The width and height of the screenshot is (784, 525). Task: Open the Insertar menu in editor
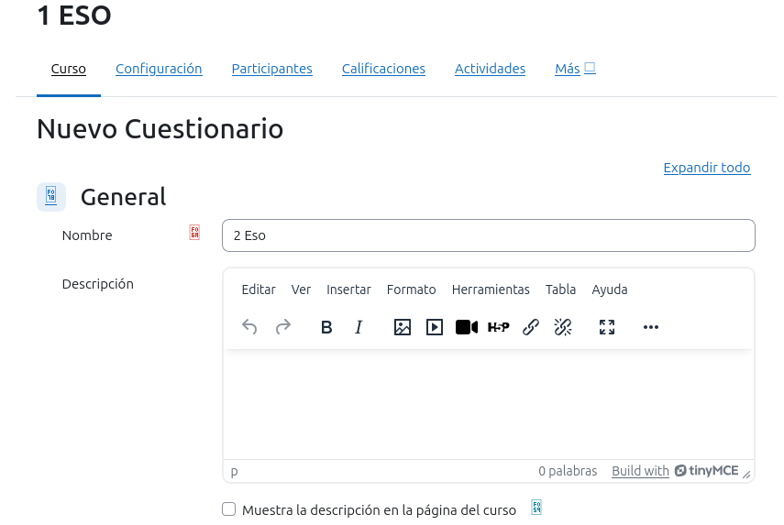click(x=348, y=290)
